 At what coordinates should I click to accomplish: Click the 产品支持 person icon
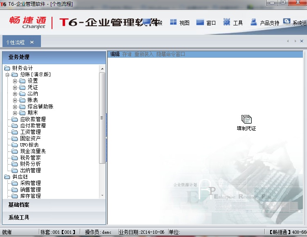coord(254,22)
